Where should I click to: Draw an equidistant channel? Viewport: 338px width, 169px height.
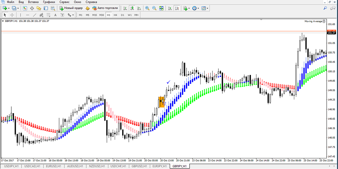(41, 15)
